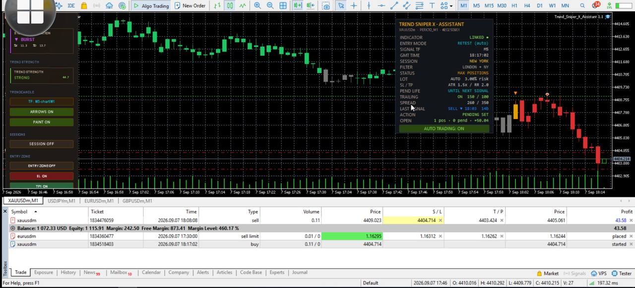Switch to the USDJPYm,M1 chart tab

(x=62, y=201)
